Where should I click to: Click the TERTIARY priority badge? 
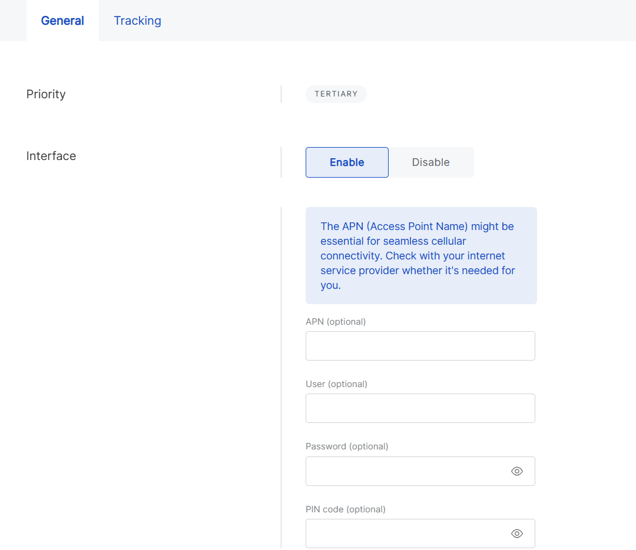[x=336, y=94]
